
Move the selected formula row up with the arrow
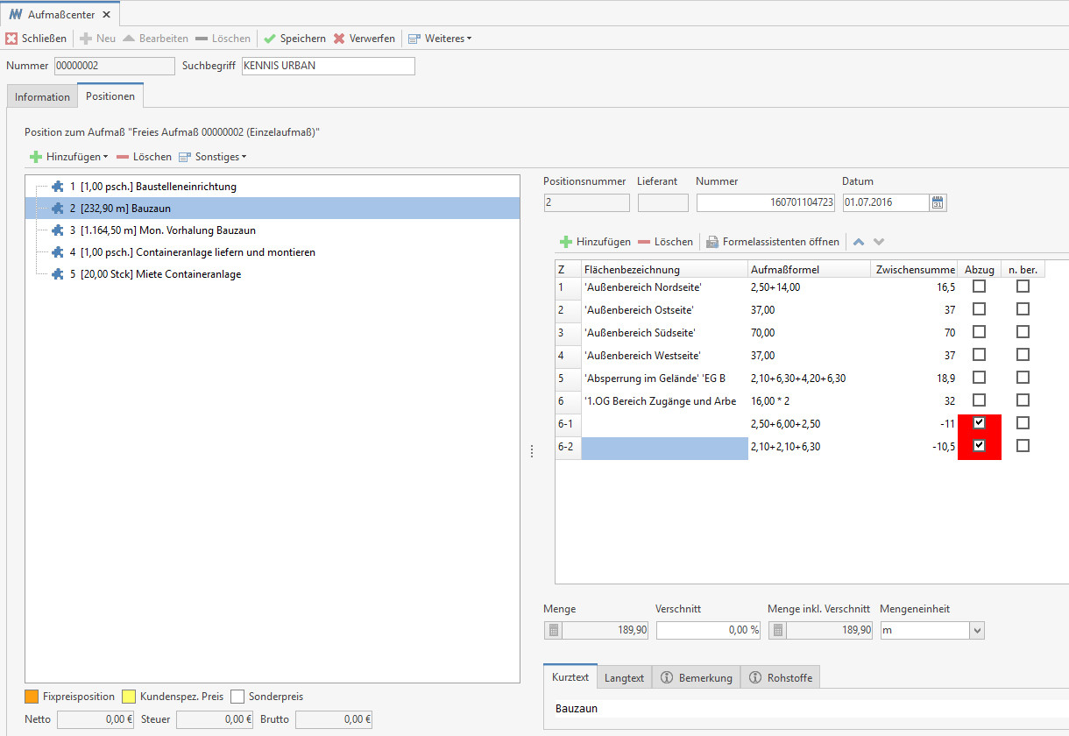pos(858,241)
